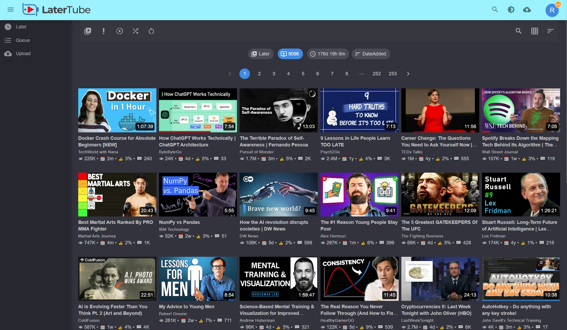567x330 pixels.
Task: Click the circular play progress toolbar icon
Action: pyautogui.click(x=120, y=31)
